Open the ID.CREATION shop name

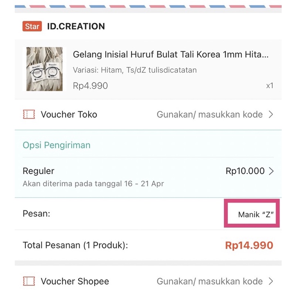click(76, 27)
